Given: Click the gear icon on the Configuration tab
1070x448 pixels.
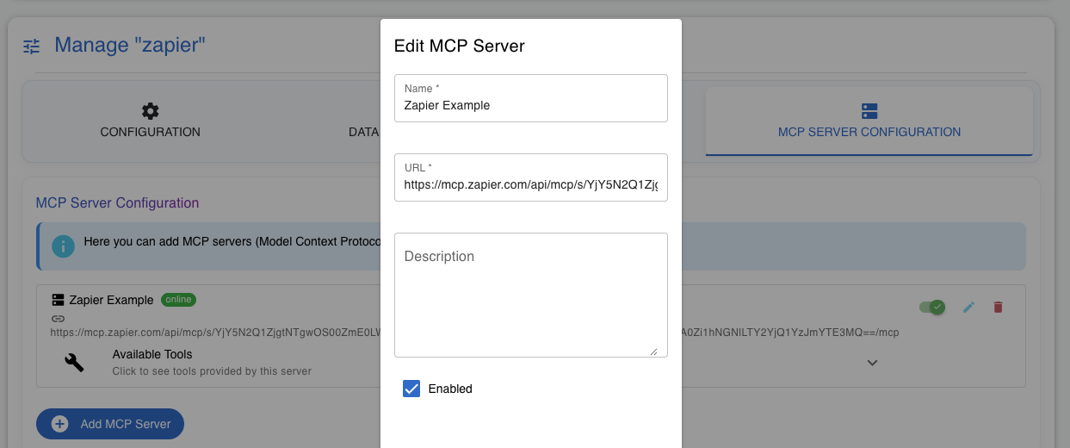Looking at the screenshot, I should 151,111.
